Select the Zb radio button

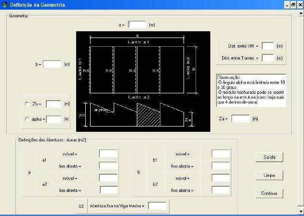pos(27,104)
